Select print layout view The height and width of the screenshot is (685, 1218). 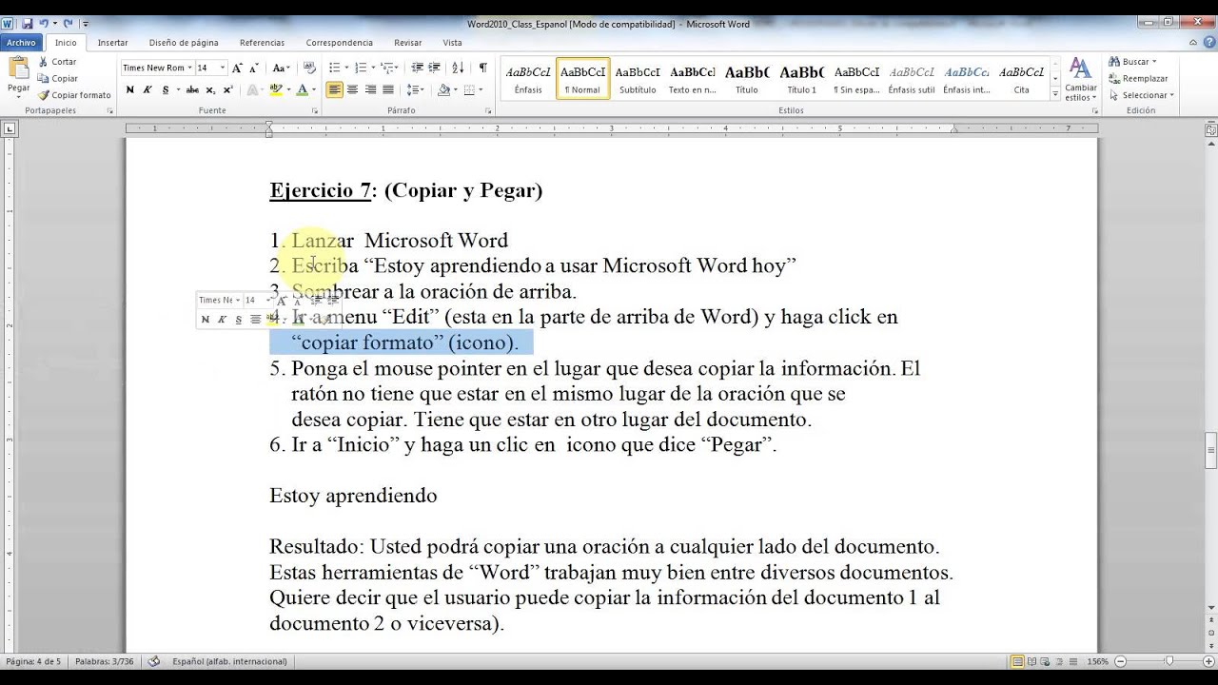pyautogui.click(x=1018, y=661)
